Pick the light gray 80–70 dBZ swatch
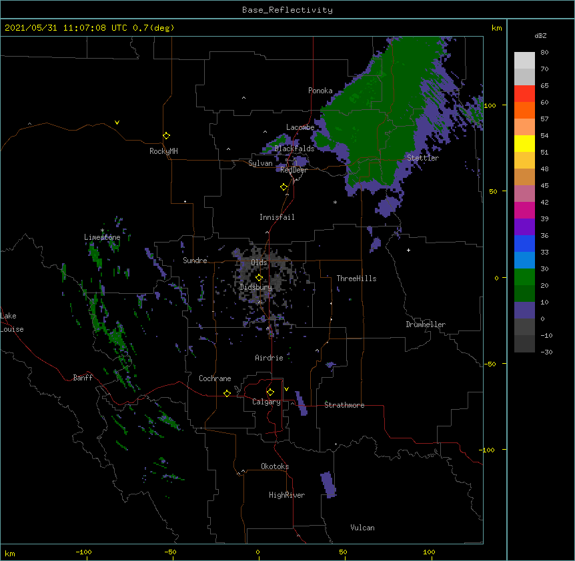Image resolution: width=575 pixels, height=561 pixels. [x=524, y=60]
